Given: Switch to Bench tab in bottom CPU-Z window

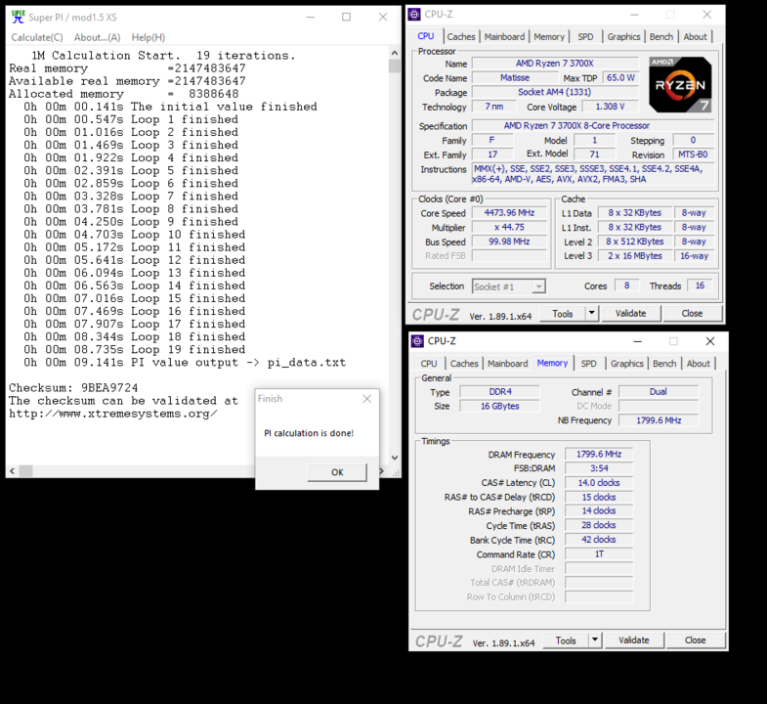Looking at the screenshot, I should 664,364.
